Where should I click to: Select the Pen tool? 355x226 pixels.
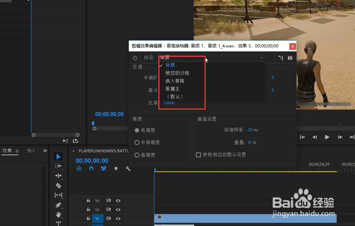(x=58, y=205)
